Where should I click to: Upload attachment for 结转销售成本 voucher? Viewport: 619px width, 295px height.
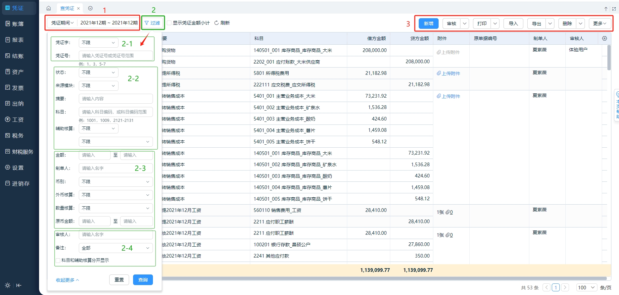[448, 96]
